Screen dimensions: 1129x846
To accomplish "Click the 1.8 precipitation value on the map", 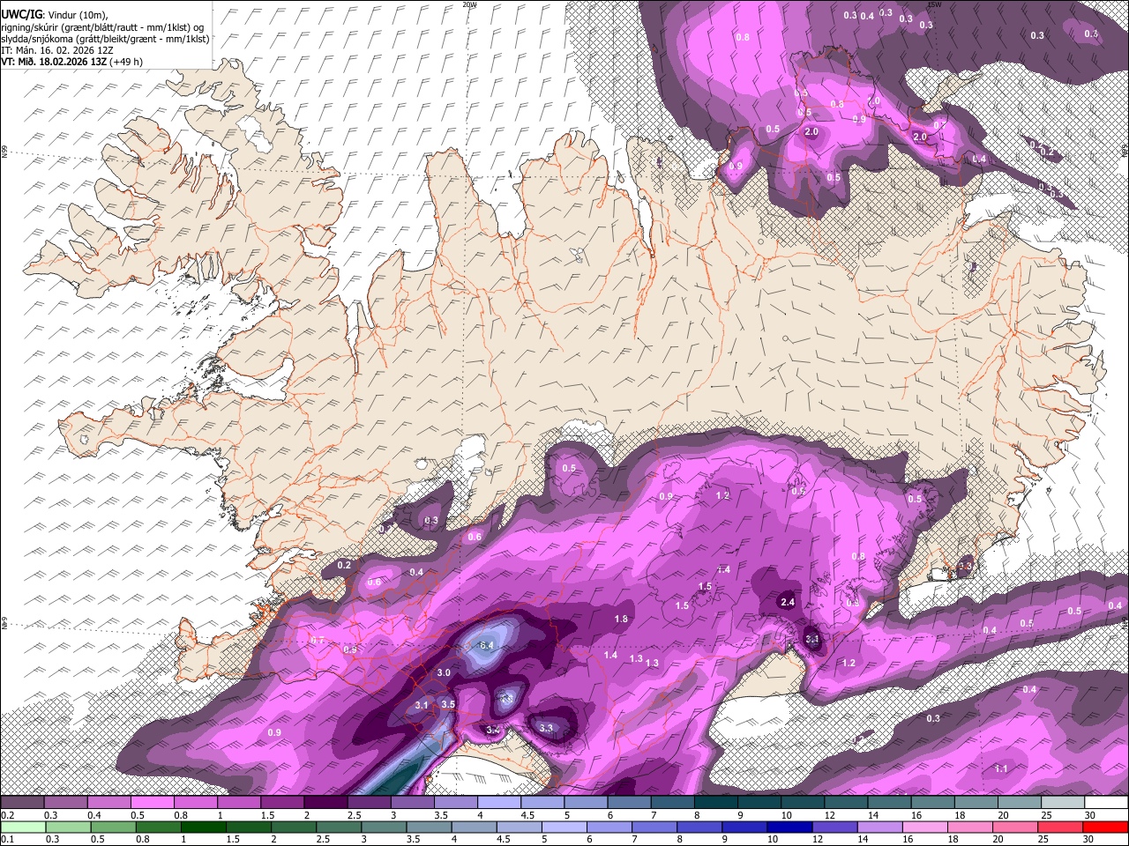I will (x=621, y=620).
